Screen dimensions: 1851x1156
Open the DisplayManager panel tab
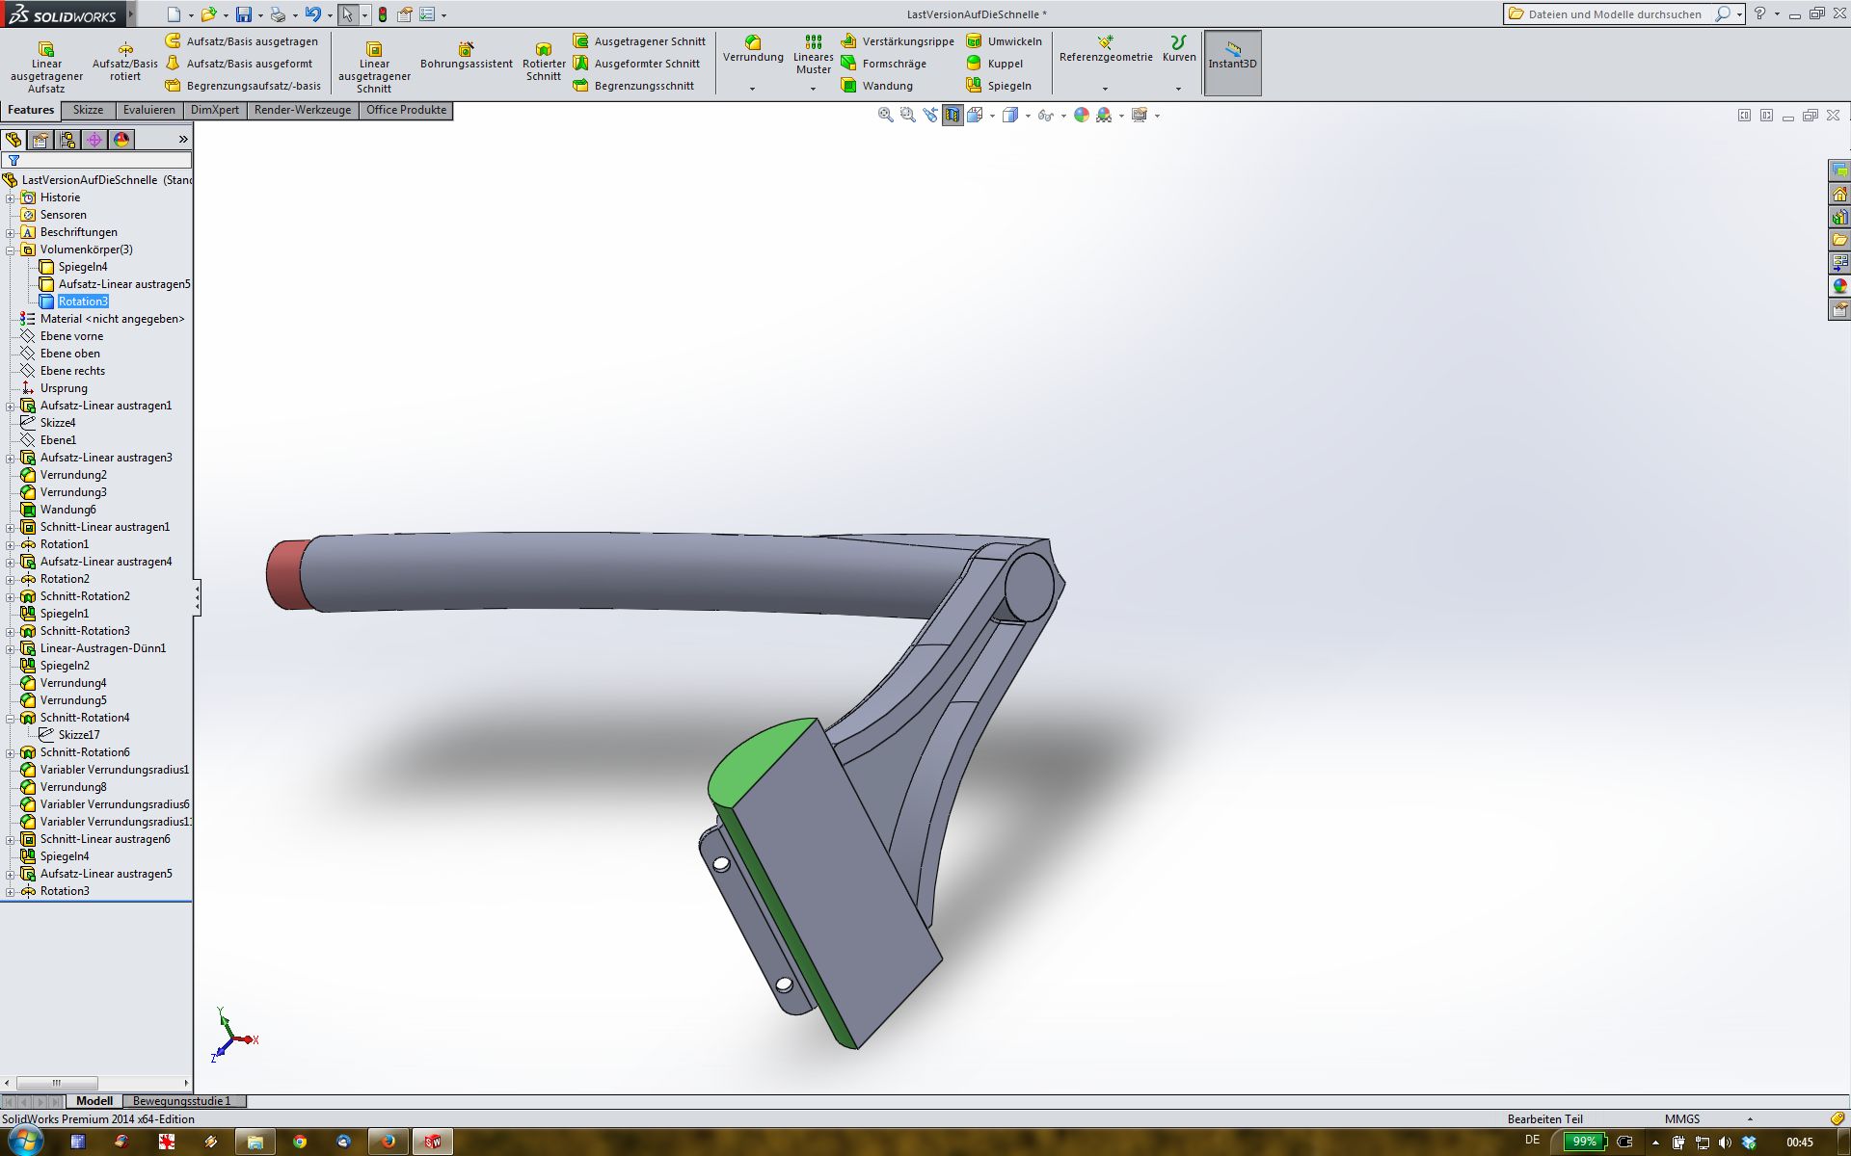(x=121, y=140)
